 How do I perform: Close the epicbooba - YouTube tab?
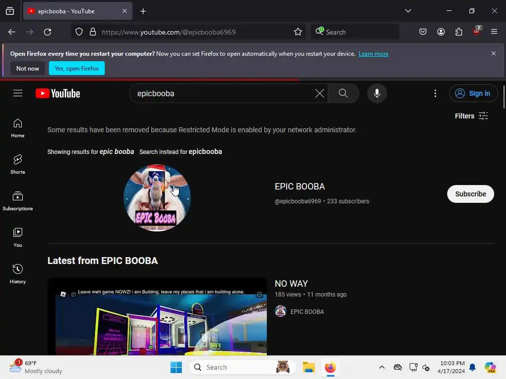tap(125, 11)
